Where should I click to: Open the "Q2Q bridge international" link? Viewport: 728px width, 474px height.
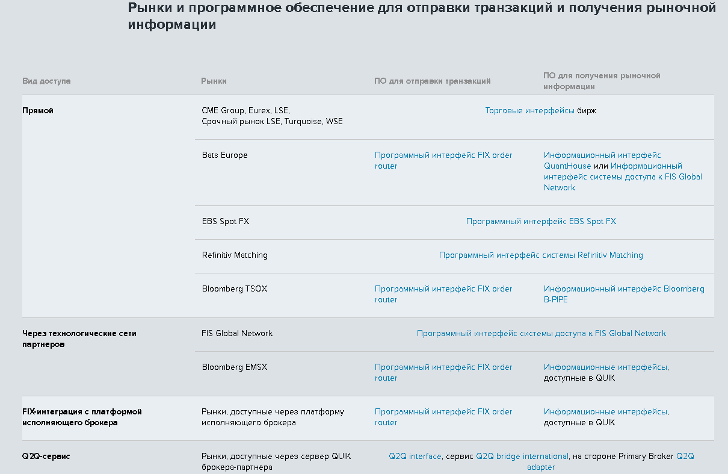pos(522,457)
